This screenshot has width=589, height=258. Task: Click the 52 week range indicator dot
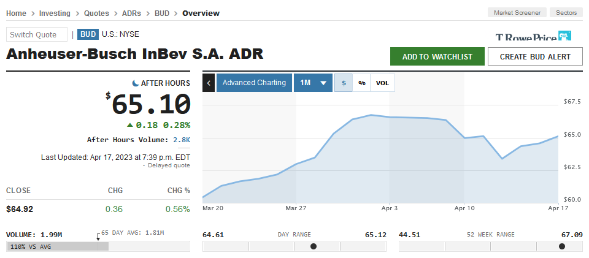pyautogui.click(x=562, y=246)
